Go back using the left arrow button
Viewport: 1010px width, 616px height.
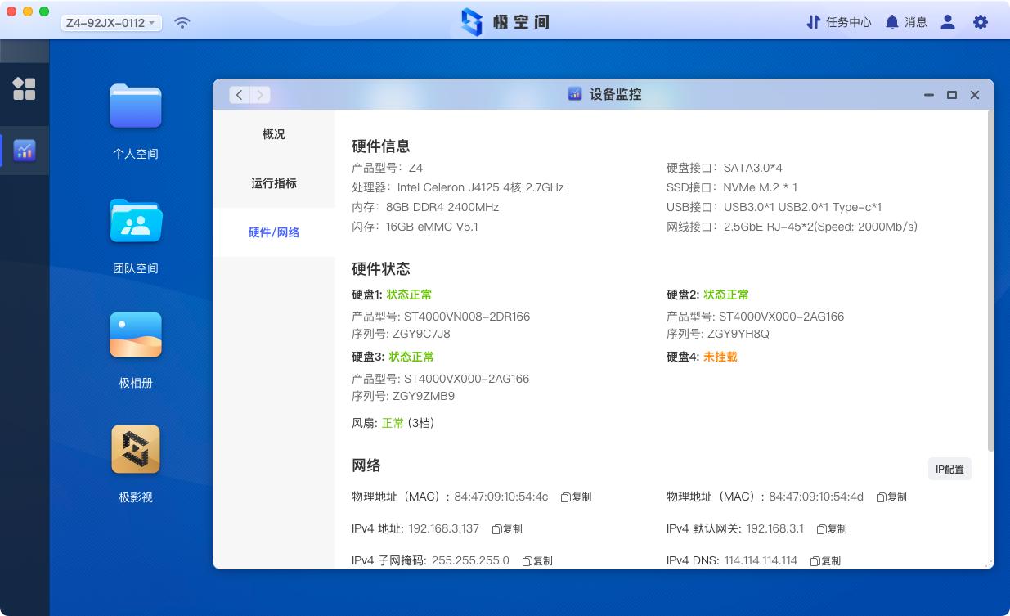coord(239,95)
